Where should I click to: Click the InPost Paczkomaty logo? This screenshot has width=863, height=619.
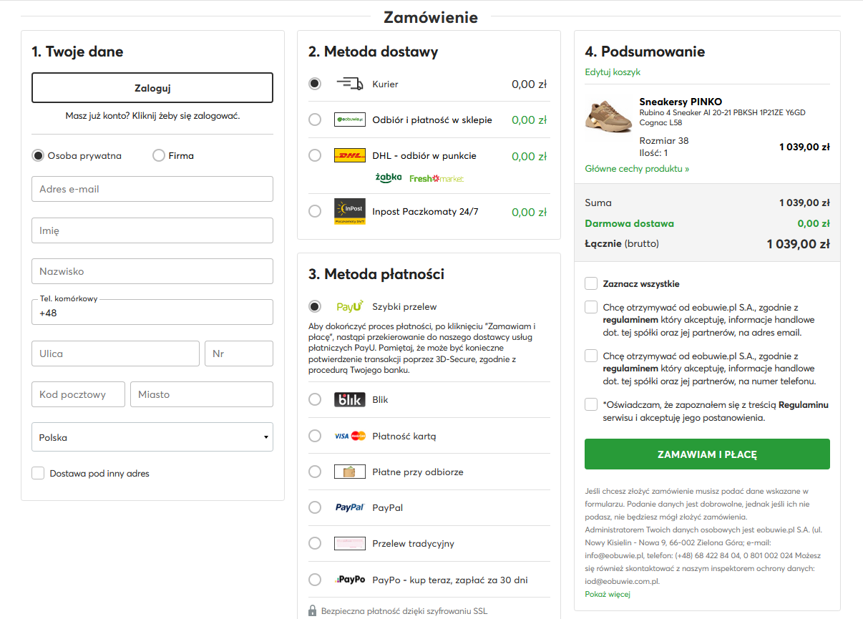tap(349, 212)
